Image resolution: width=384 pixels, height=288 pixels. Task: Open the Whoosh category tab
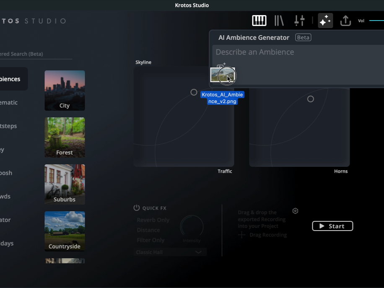point(6,173)
